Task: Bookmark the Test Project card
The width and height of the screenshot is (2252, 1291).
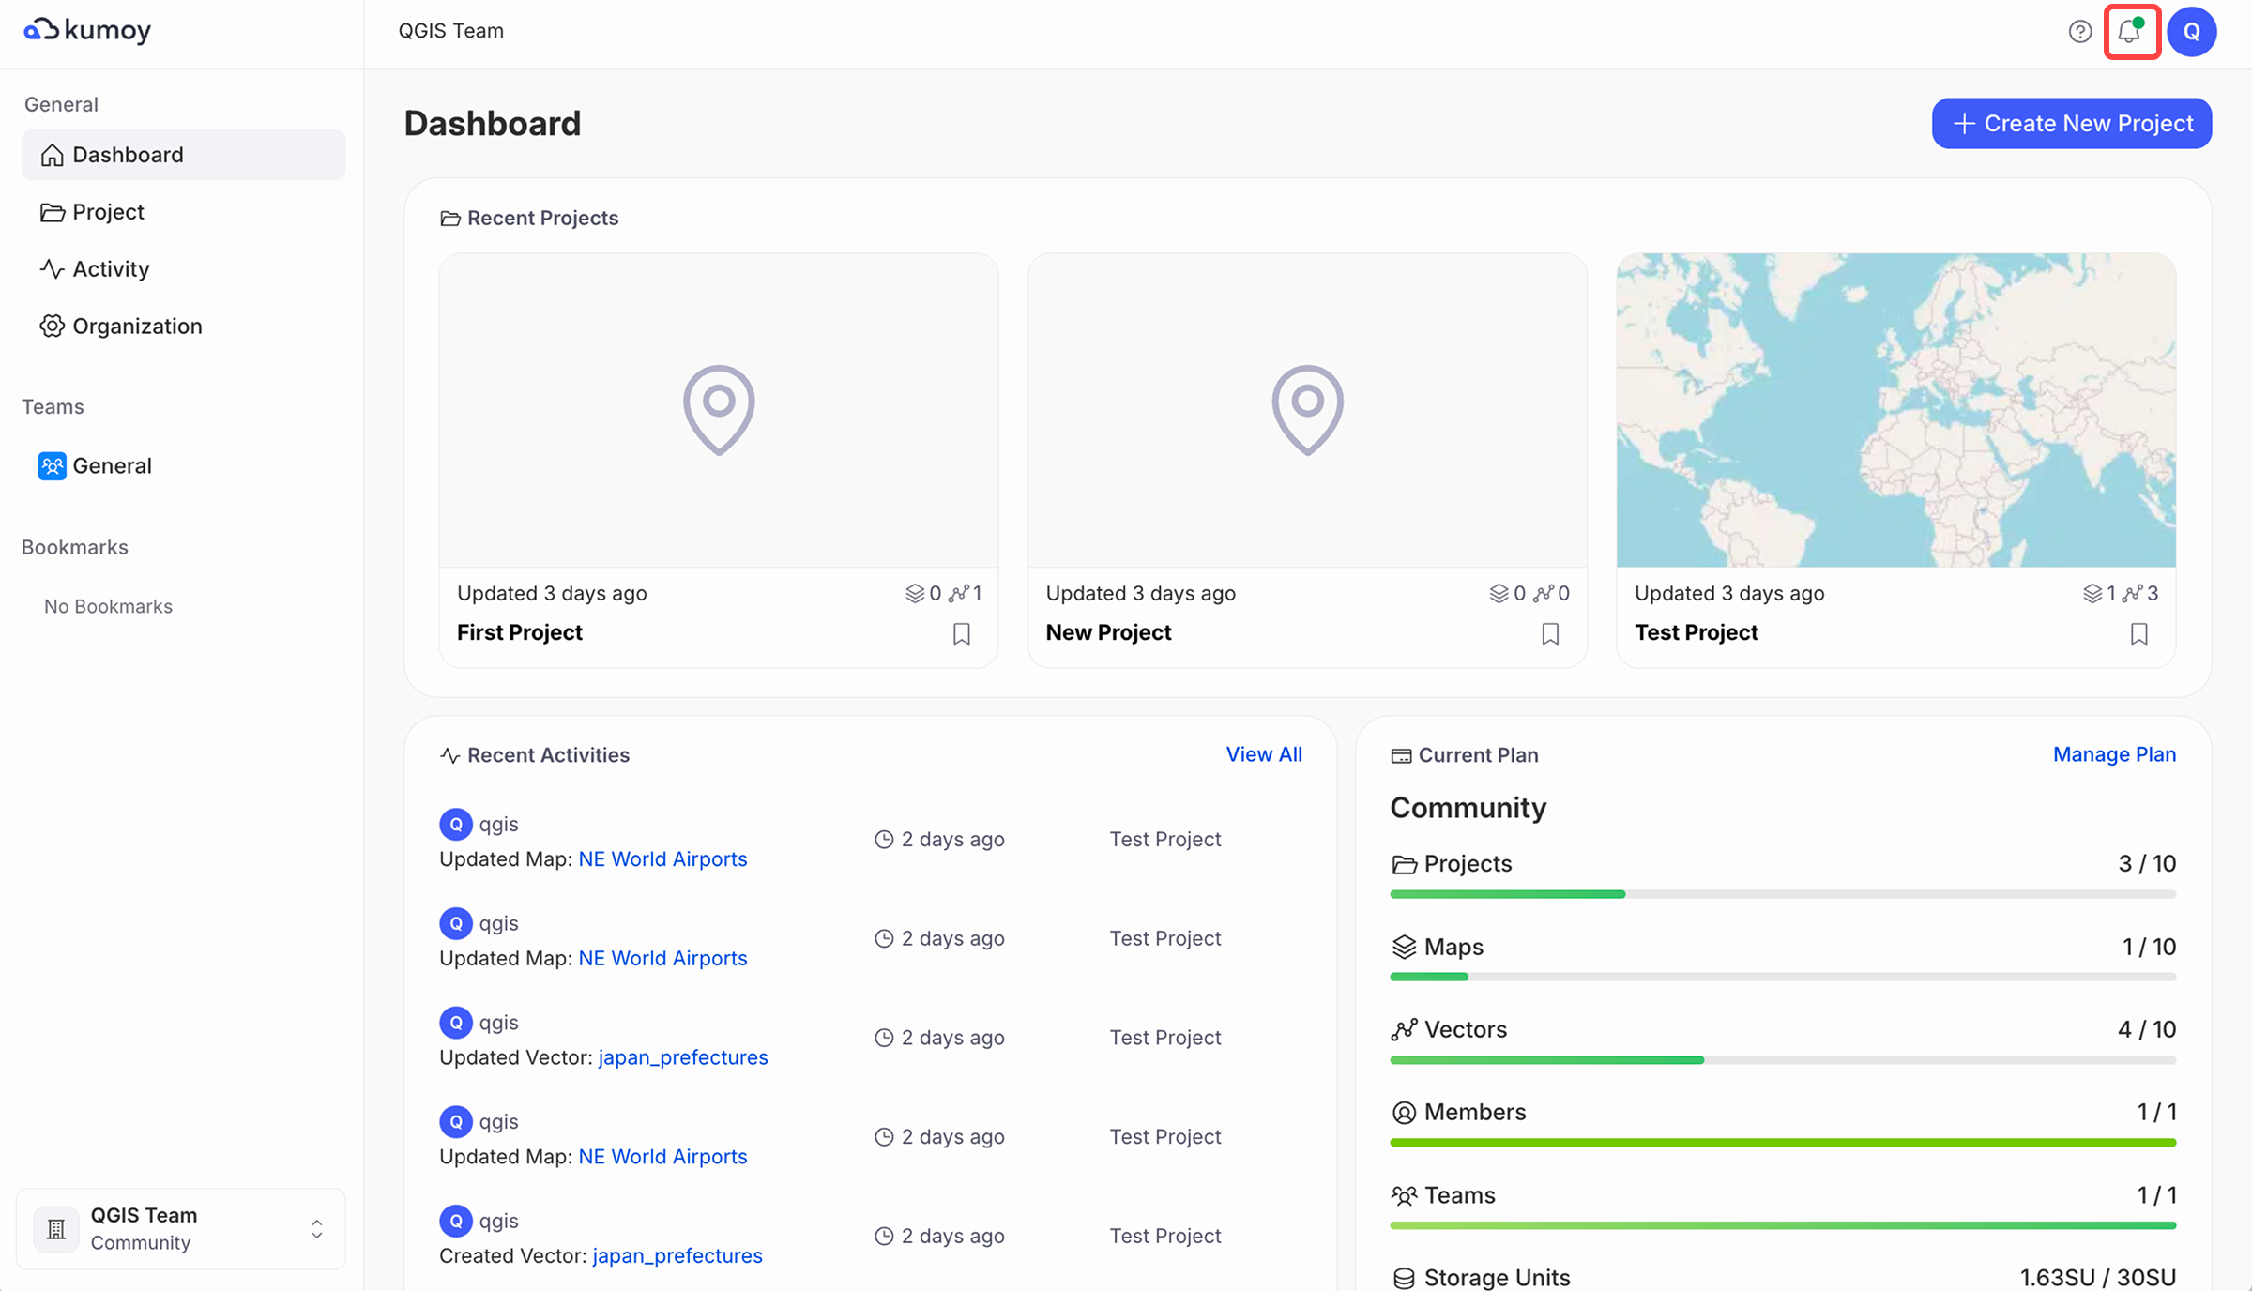Action: (2138, 633)
